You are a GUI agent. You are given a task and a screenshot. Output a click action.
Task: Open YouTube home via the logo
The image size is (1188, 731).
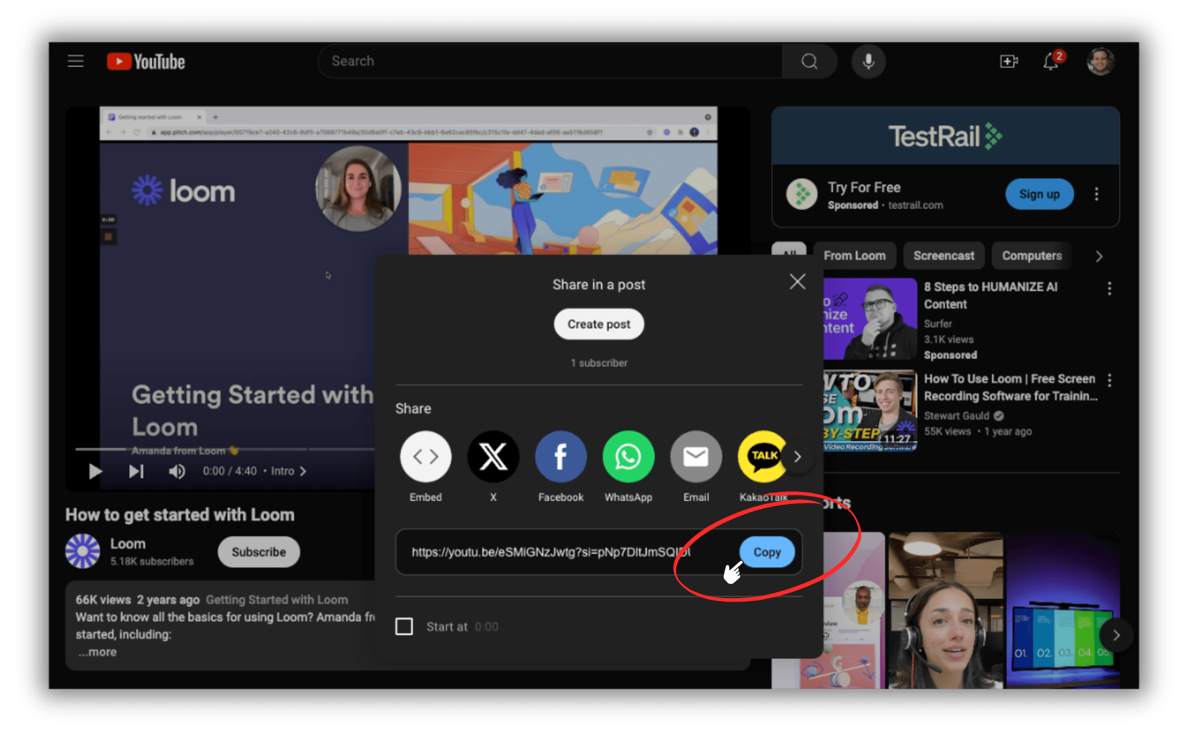coord(144,61)
